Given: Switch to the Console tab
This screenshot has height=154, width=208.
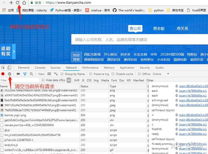Looking at the screenshot, I should pyautogui.click(x=40, y=67).
